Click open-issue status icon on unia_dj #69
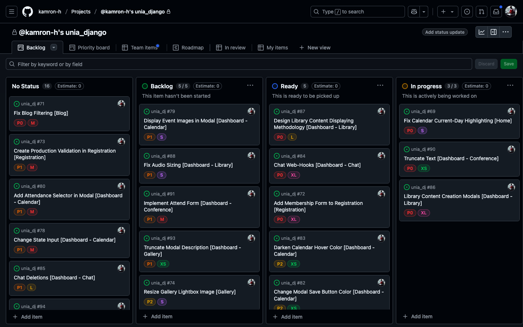523x327 pixels. pyautogui.click(x=407, y=112)
